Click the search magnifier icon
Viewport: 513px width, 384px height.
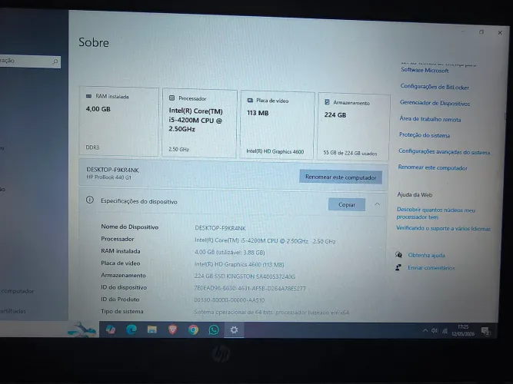55,61
